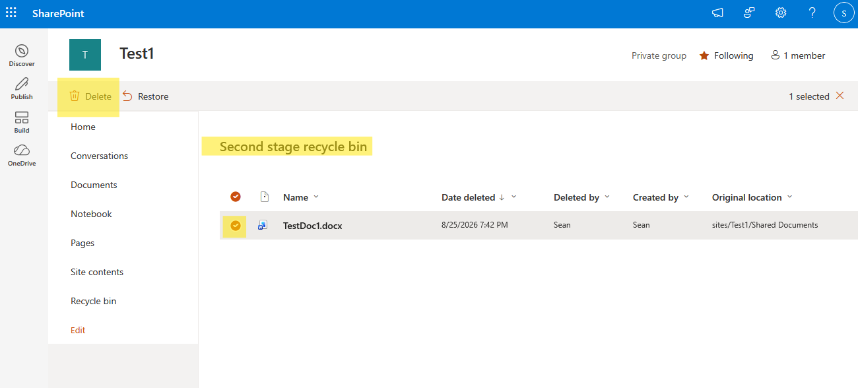Click the Private group label
Screen dimensions: 858x388
coord(659,55)
